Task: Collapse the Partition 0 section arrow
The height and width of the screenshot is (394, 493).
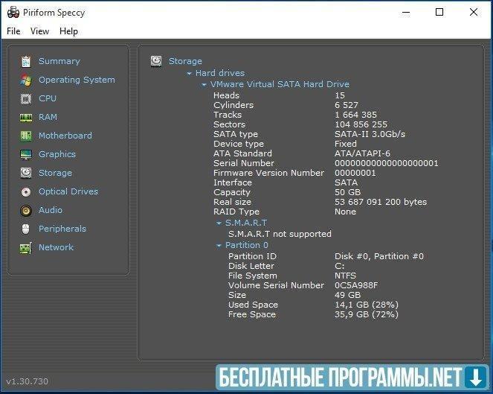Action: [219, 245]
